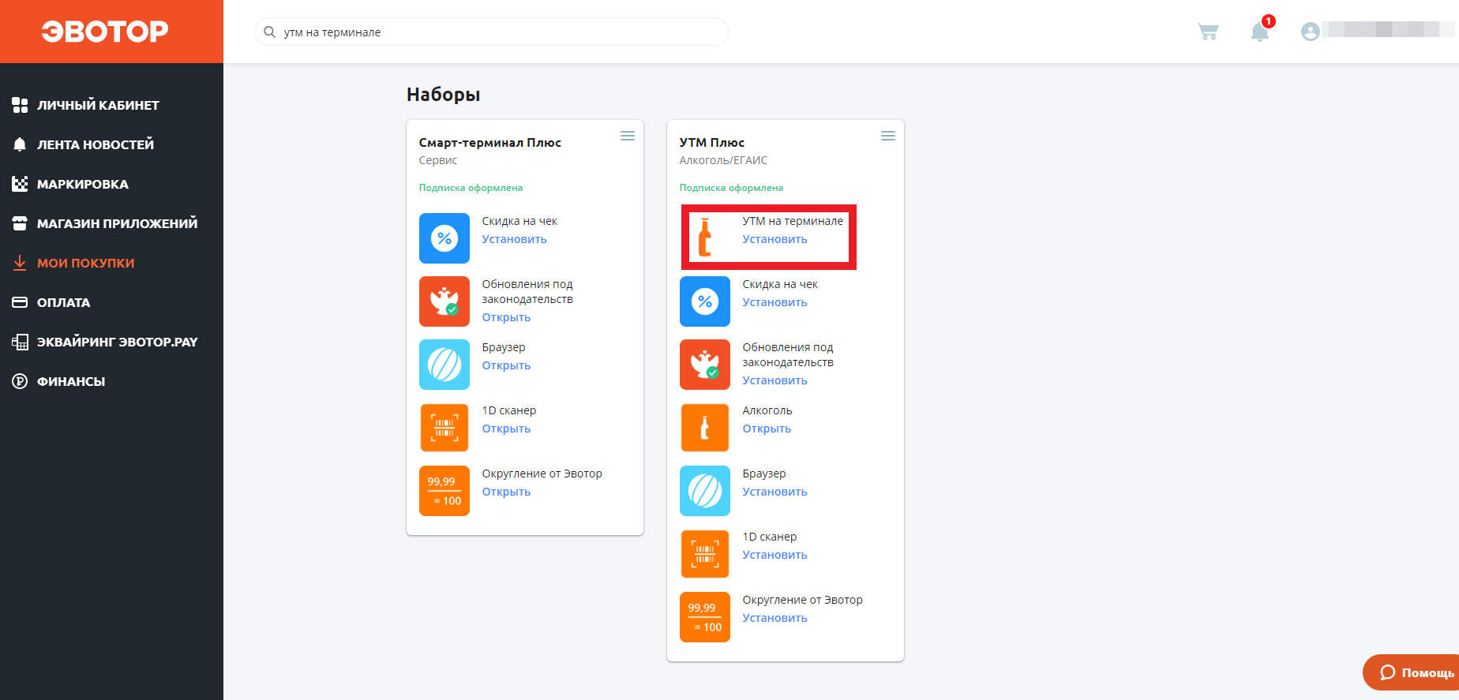The height and width of the screenshot is (700, 1459).
Task: Click the Эквайринг Эвотор.PAY icon
Action: (20, 342)
